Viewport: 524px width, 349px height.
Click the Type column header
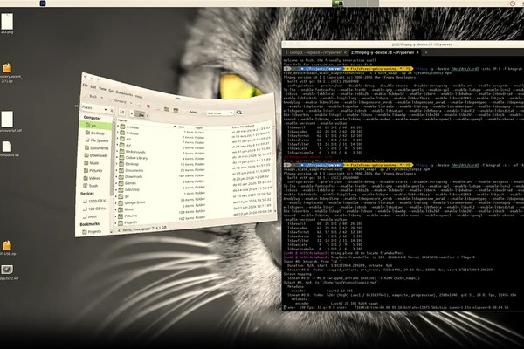199,128
